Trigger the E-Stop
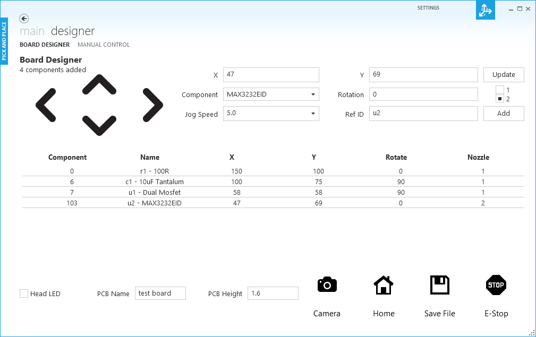Viewport: 536px width, 337px height. coord(496,285)
